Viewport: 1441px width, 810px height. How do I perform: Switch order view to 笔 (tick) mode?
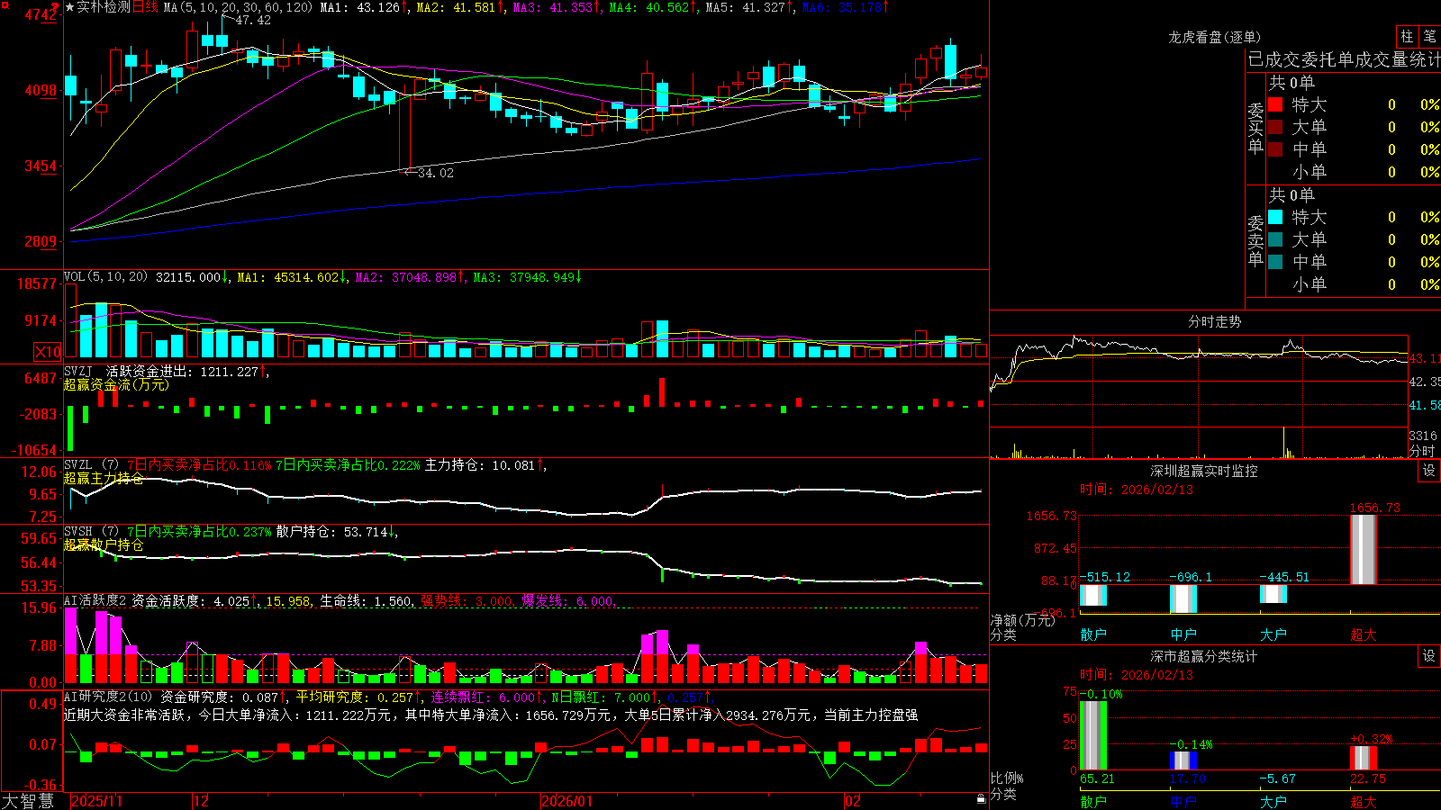1430,37
